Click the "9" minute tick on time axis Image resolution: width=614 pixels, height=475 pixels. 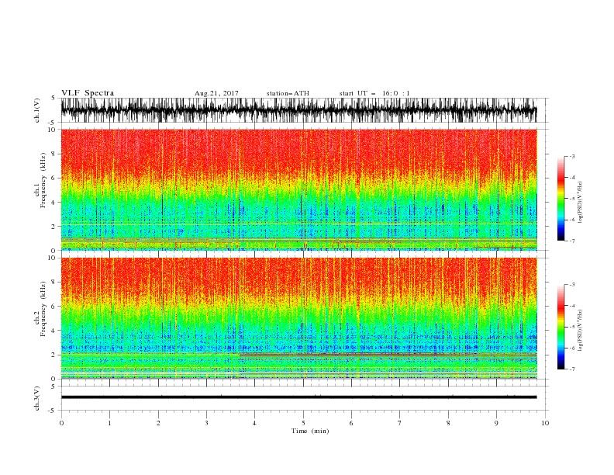(x=496, y=423)
